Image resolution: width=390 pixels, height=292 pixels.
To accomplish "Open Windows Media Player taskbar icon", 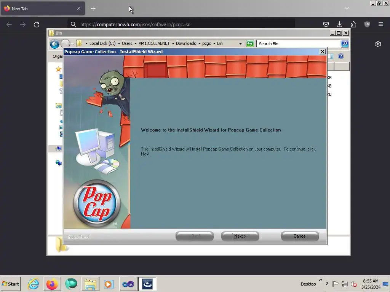I will point(109,284).
